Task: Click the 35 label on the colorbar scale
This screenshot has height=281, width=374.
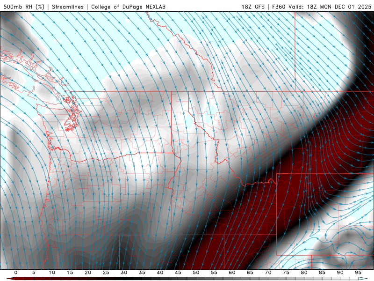Action: point(142,273)
